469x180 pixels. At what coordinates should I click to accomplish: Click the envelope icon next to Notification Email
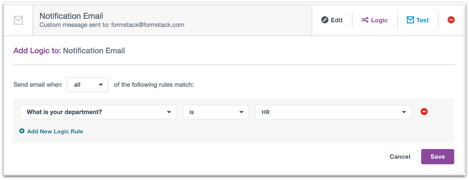coord(18,20)
